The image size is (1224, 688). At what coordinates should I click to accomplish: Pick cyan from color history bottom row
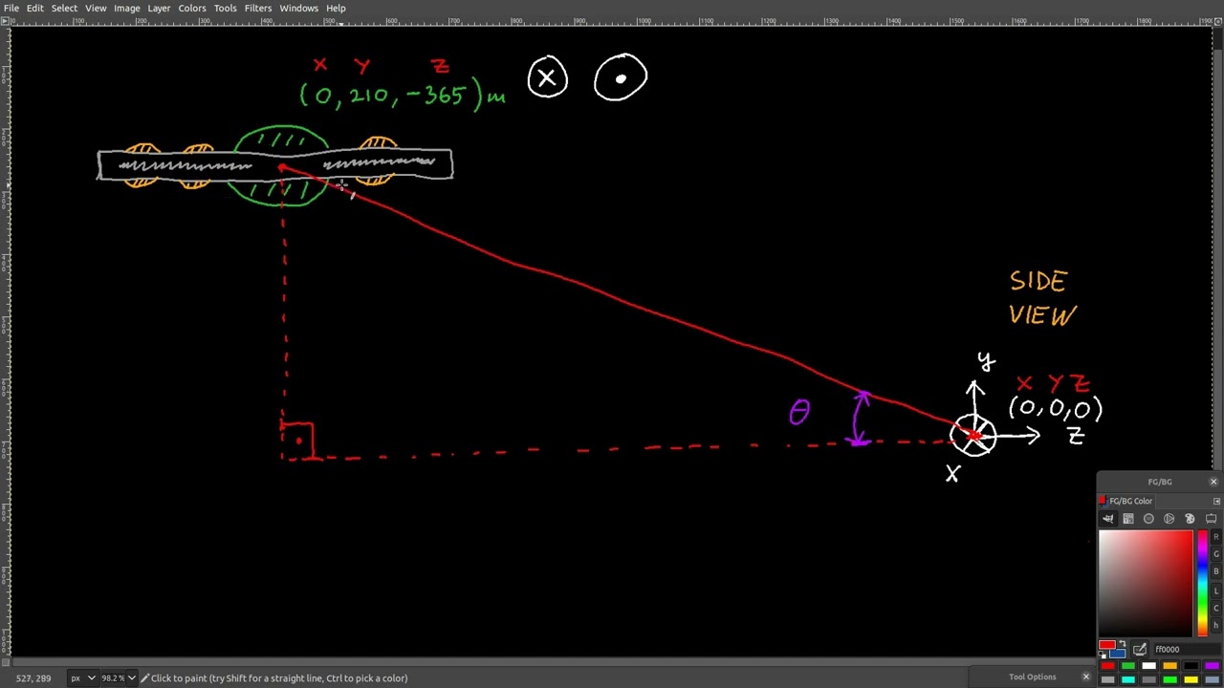1128,679
